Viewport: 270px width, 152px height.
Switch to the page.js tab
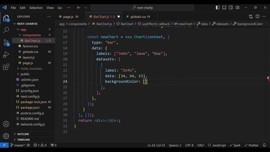point(70,17)
